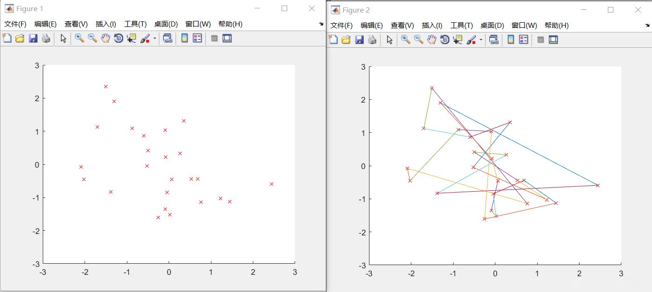Open 查看(V) menu in Figure 1
Screen dimensions: 652x292
pos(76,24)
